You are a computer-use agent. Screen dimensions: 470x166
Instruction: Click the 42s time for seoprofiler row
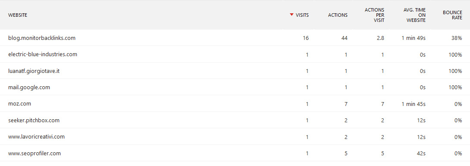click(421, 154)
